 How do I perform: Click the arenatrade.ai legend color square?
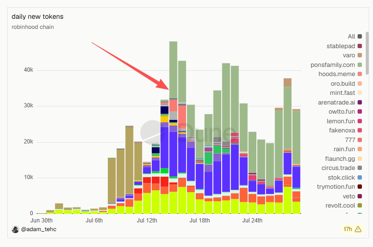click(360, 102)
